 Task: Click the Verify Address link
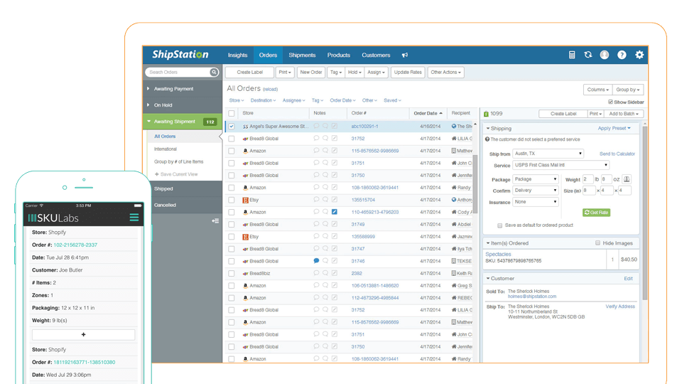[620, 306]
